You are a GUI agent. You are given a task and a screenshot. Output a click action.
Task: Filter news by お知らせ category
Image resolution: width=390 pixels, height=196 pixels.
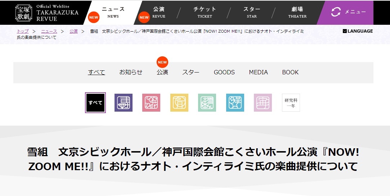[131, 72]
